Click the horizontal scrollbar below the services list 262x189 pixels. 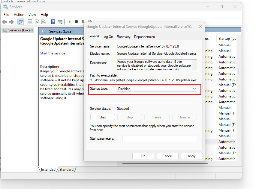point(165,164)
